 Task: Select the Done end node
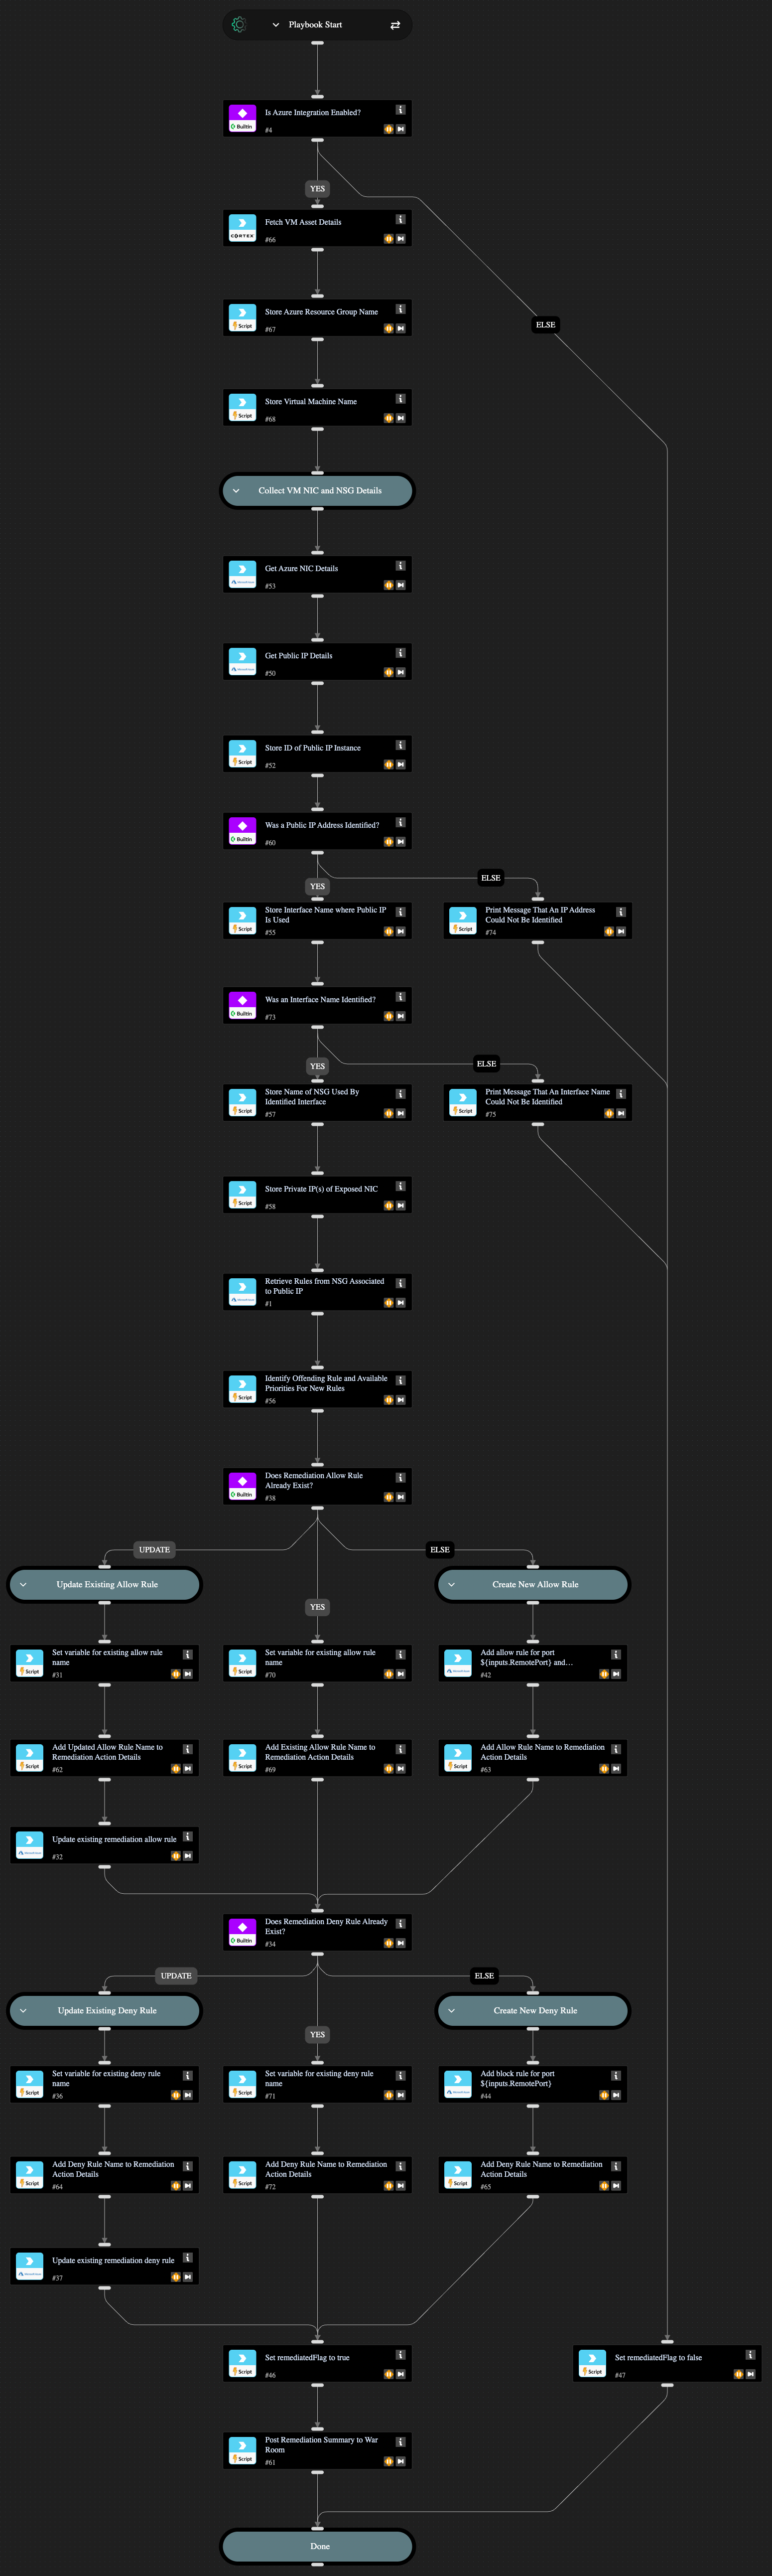317,2546
